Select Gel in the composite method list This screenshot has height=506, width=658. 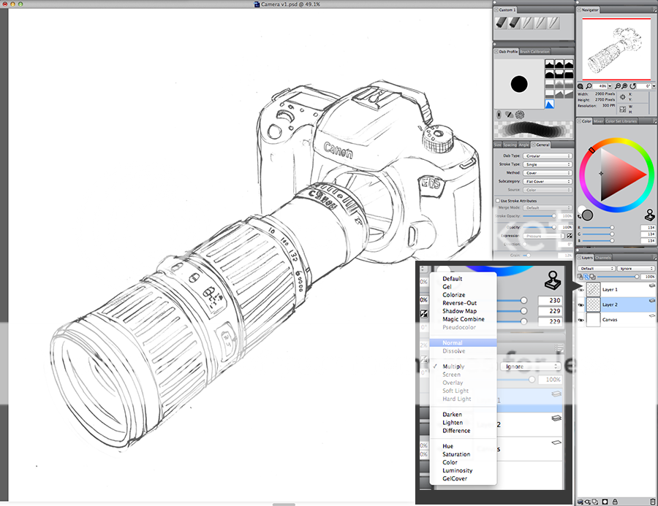point(447,287)
